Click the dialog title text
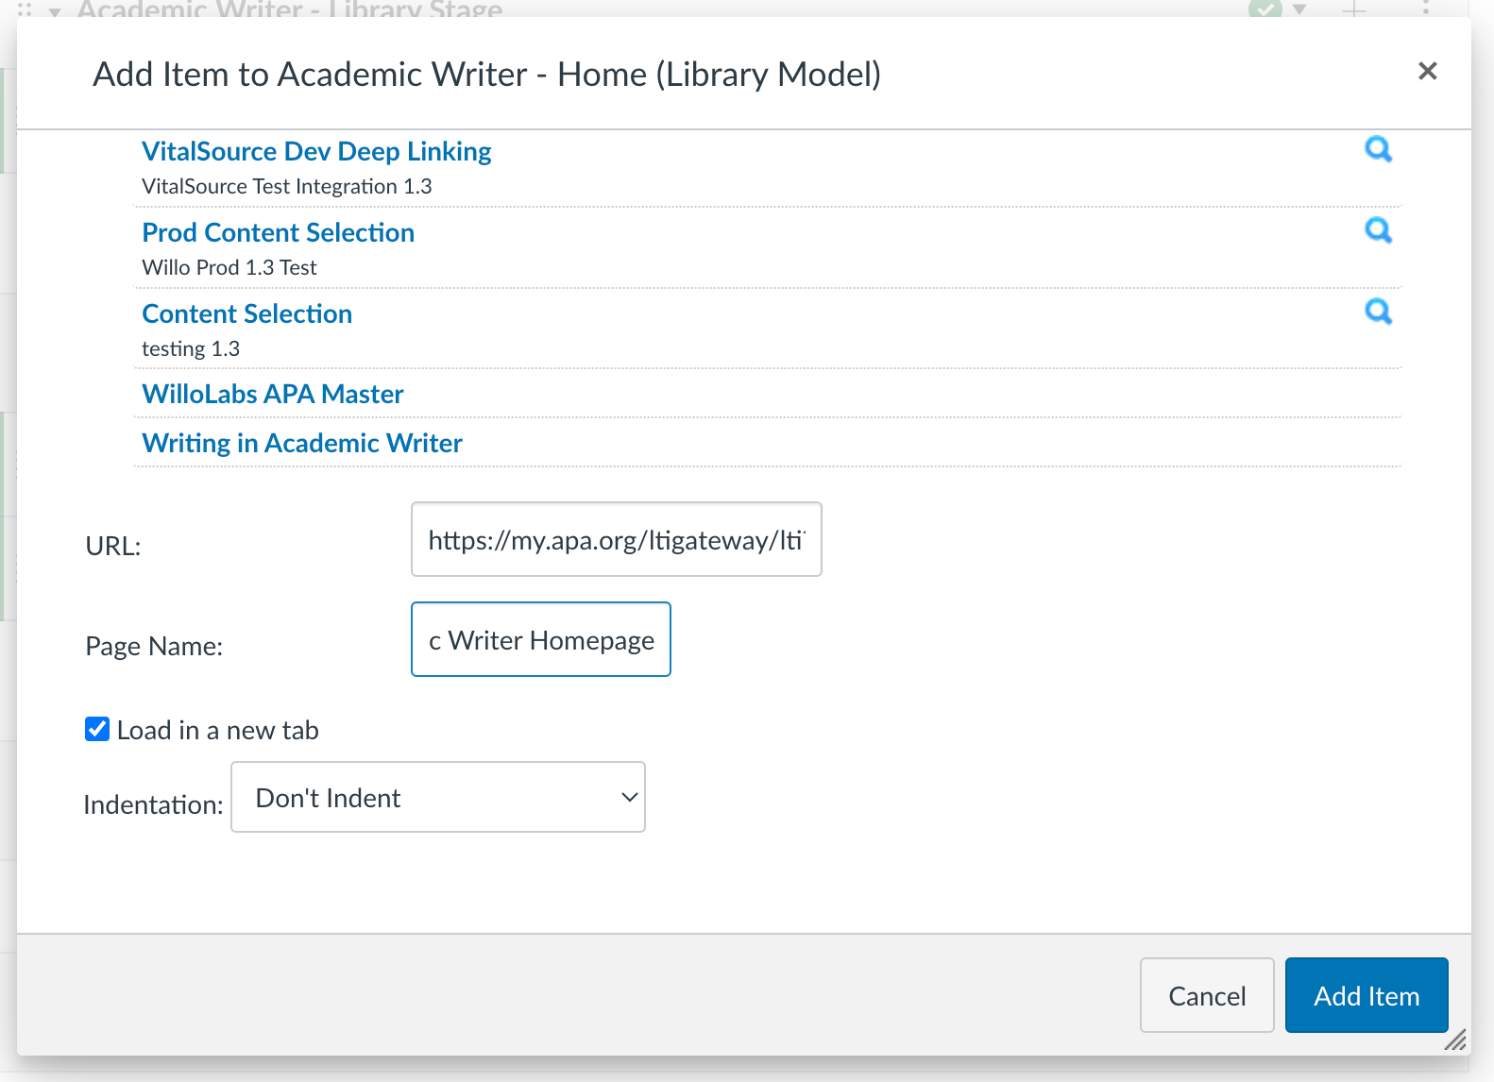 tap(487, 74)
